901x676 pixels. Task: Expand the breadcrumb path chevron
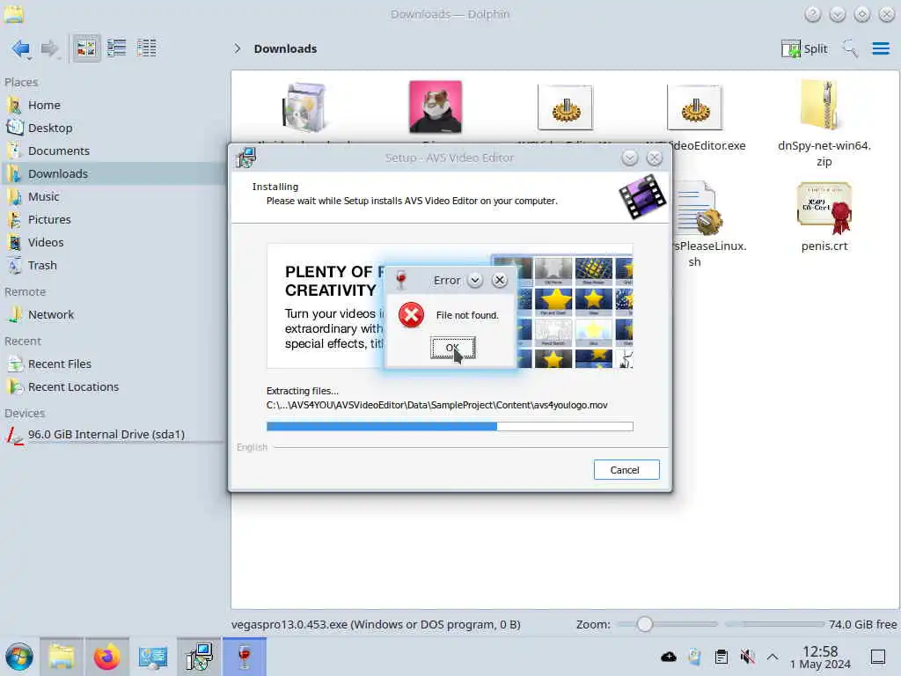(238, 49)
